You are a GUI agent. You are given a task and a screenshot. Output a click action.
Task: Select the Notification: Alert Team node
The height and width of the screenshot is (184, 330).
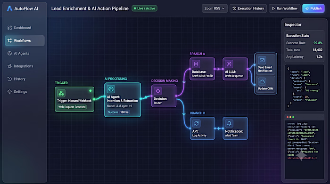pos(235,128)
